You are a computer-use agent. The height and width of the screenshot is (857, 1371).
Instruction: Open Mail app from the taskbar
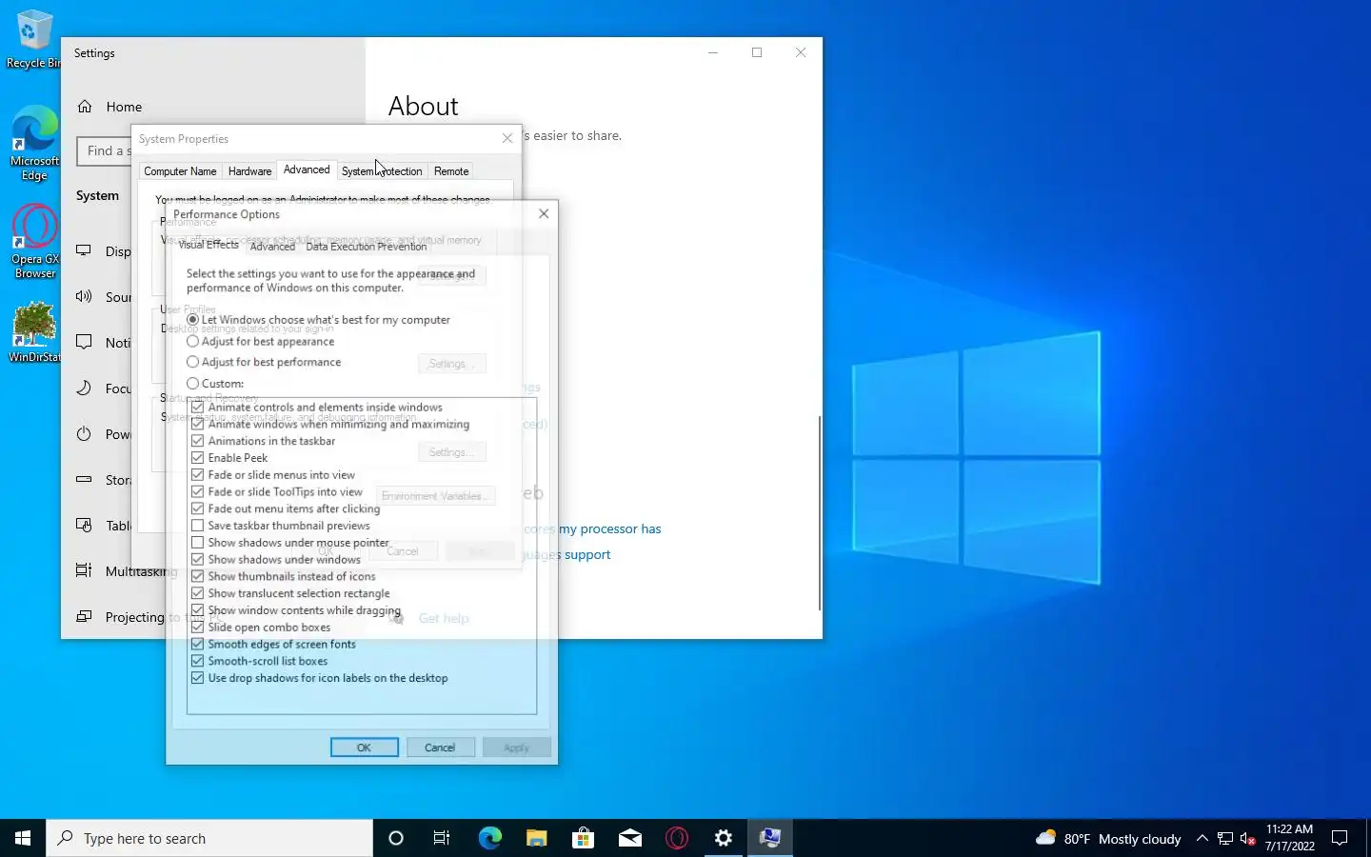pyautogui.click(x=630, y=838)
